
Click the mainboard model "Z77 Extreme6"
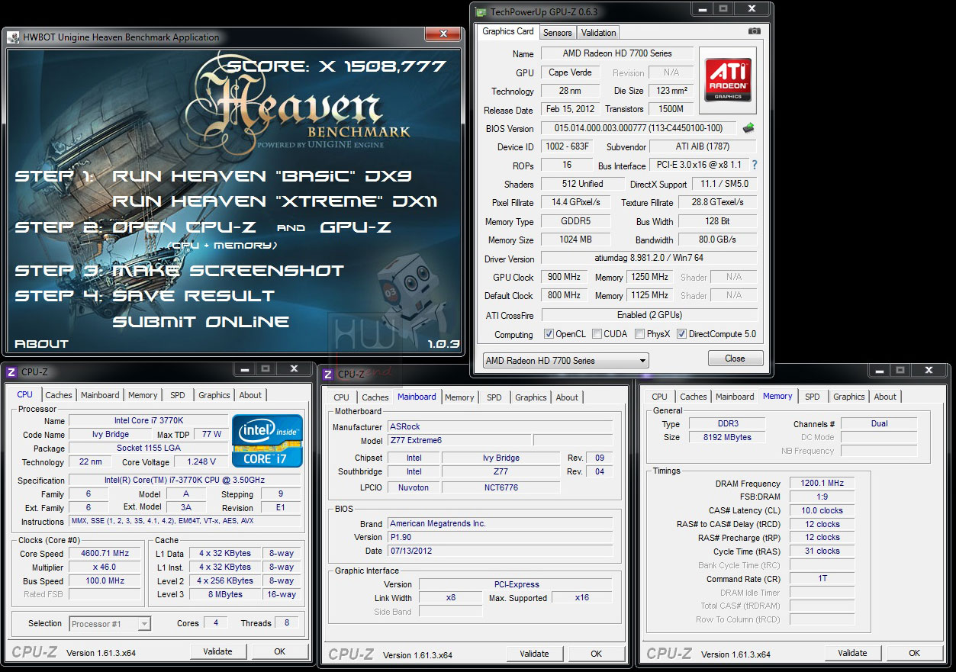[x=458, y=441]
